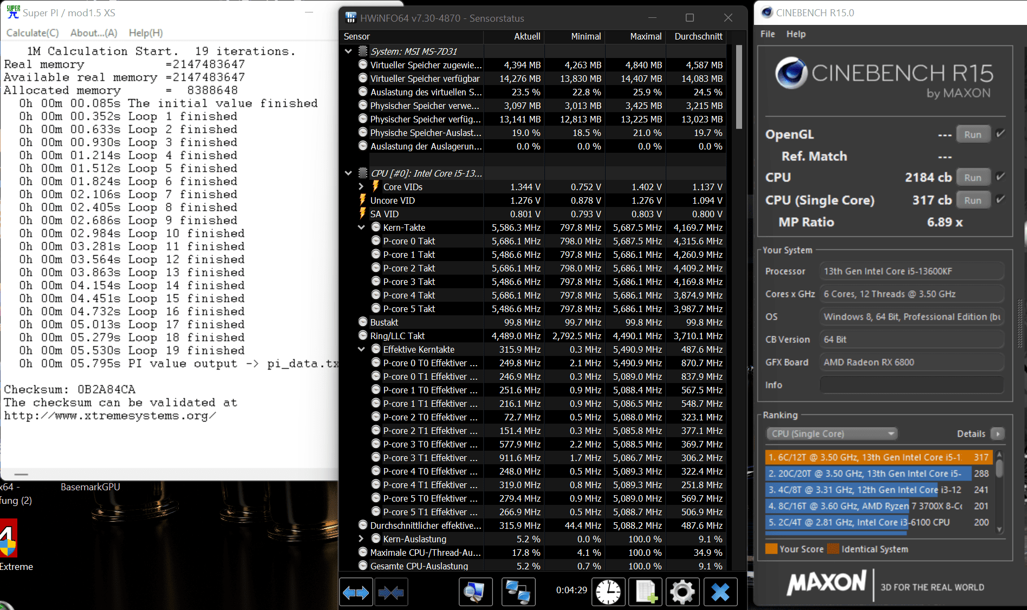Start logging with the sheet-plus icon
This screenshot has width=1027, height=610.
pos(646,592)
